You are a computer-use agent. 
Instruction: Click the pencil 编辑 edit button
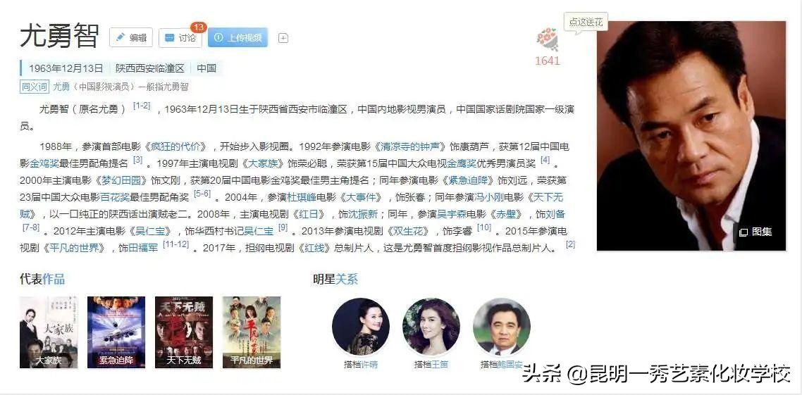[x=131, y=37]
